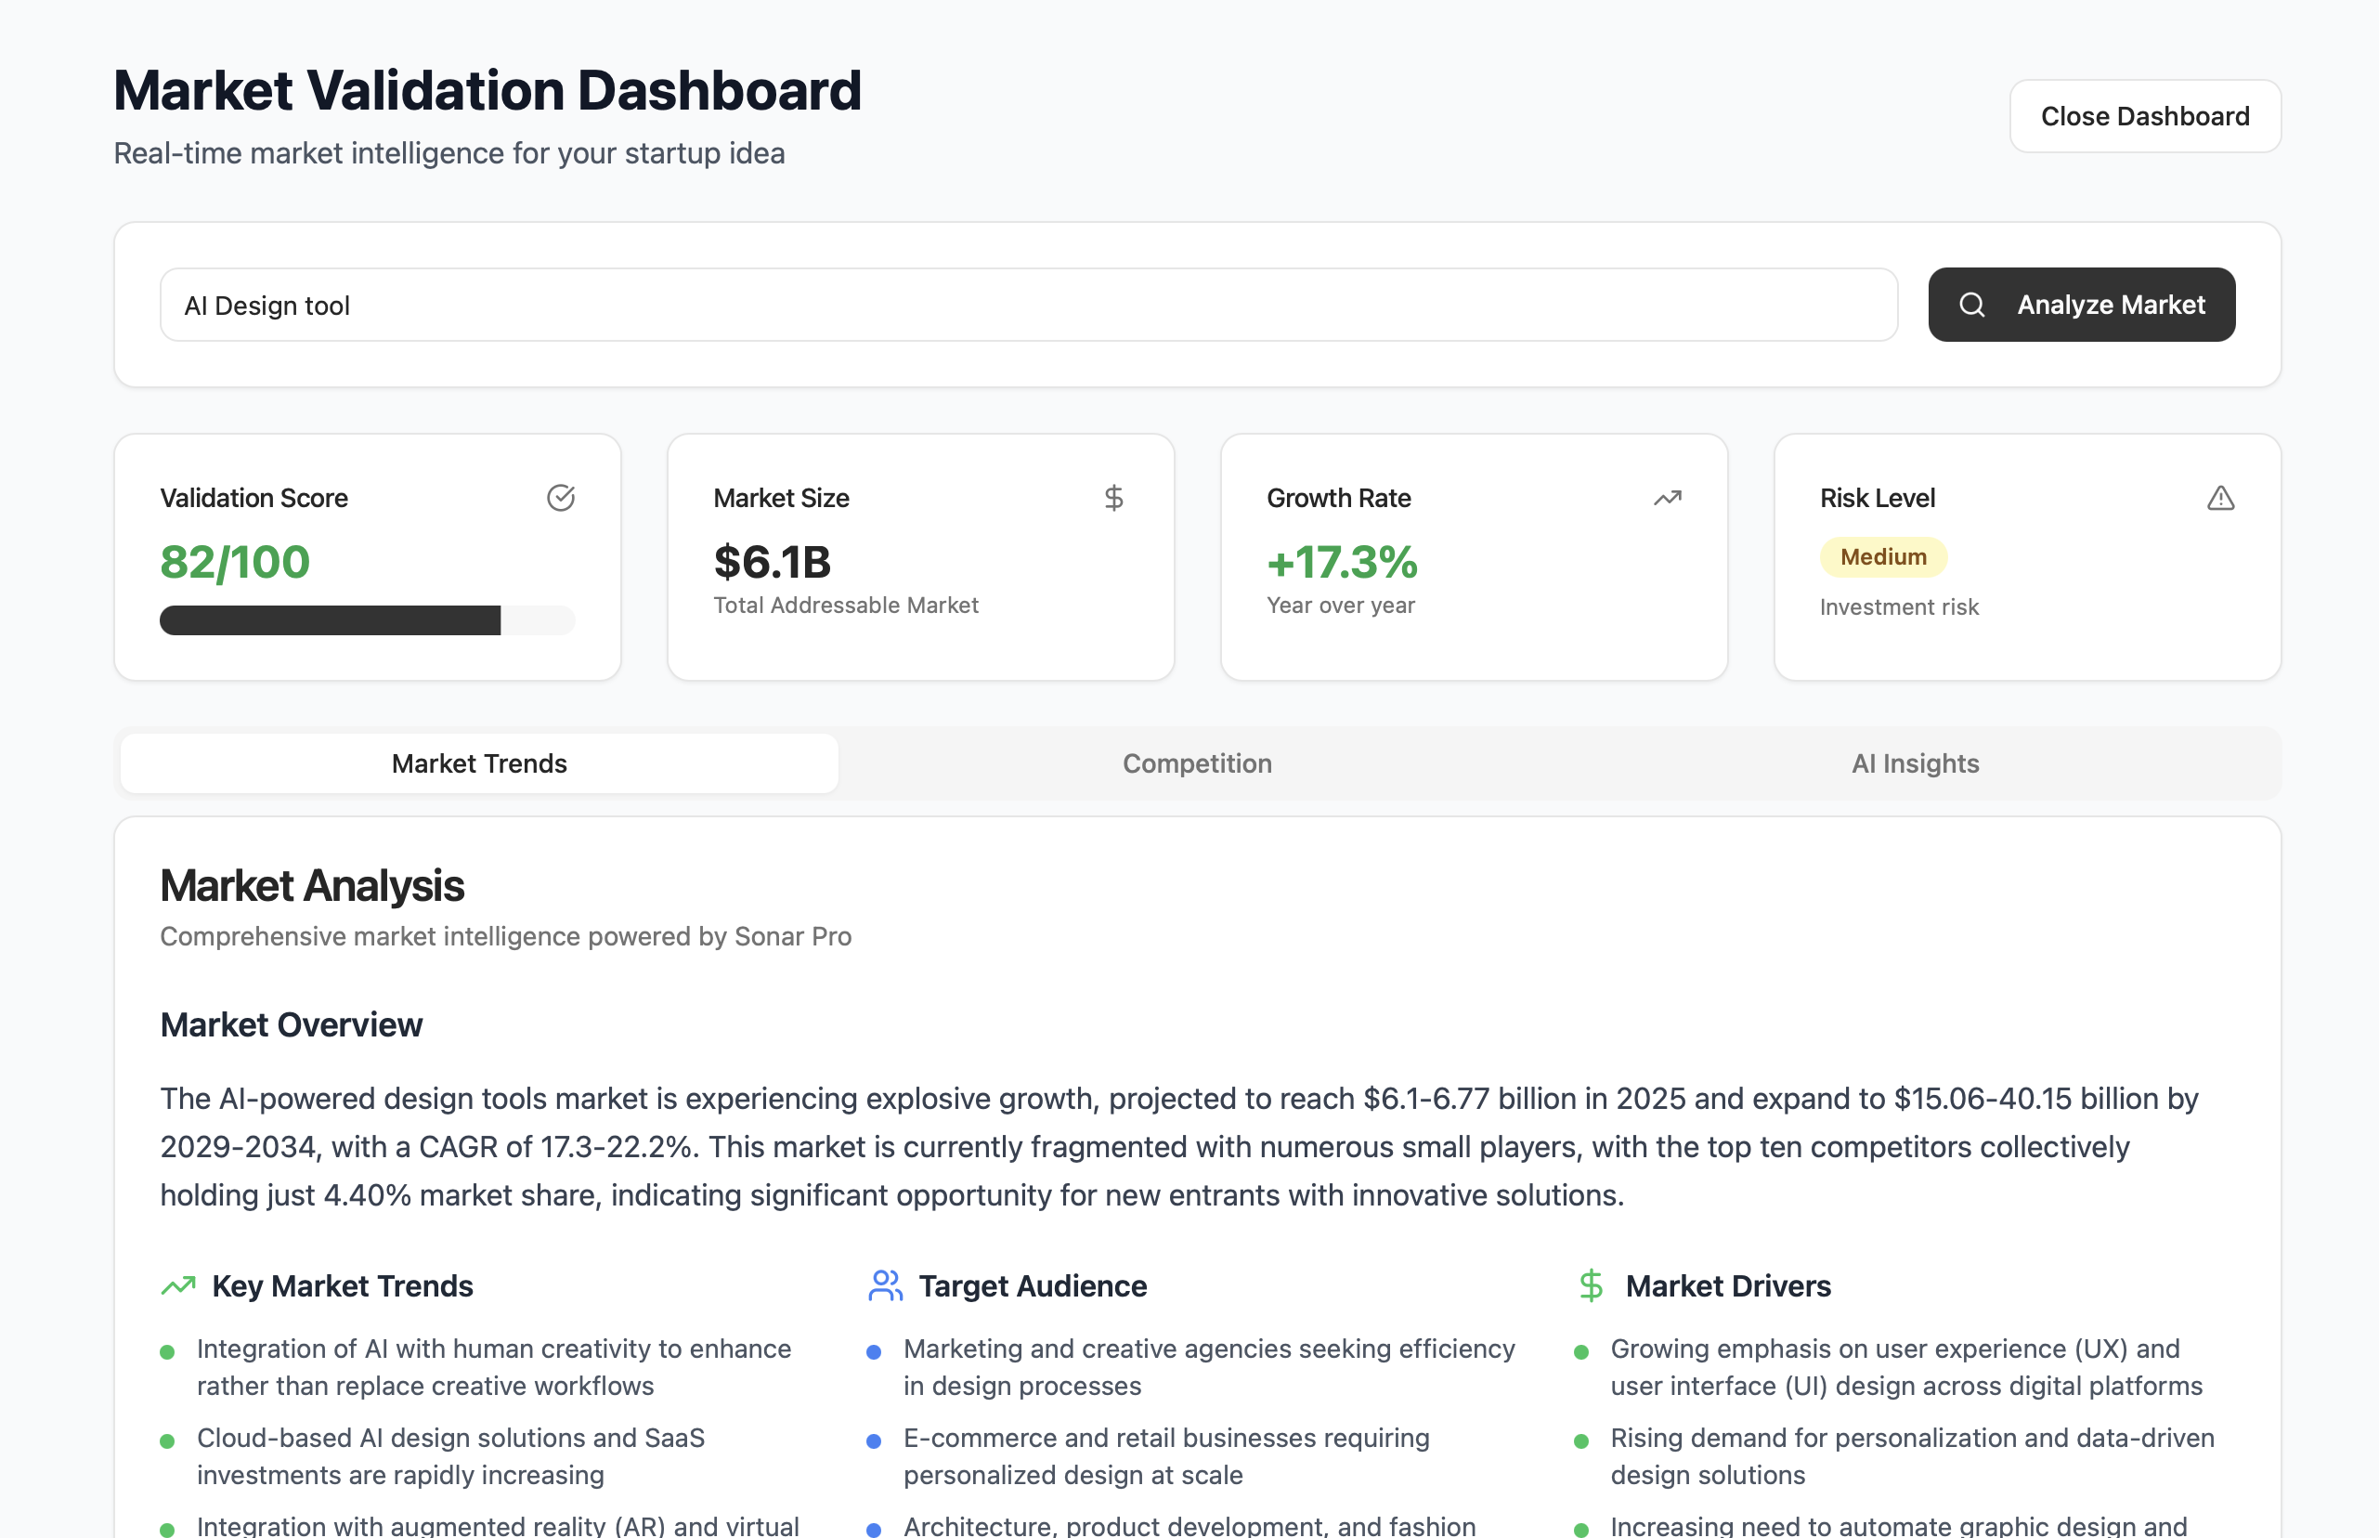Click the +17.3% growth rate value
Screen dimensions: 2379x1538
[x=1341, y=562]
